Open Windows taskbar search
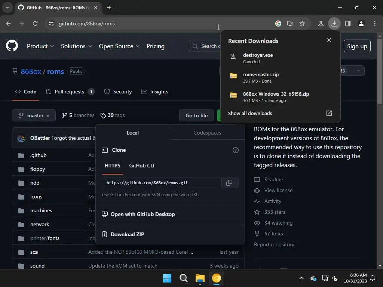 click(x=183, y=278)
